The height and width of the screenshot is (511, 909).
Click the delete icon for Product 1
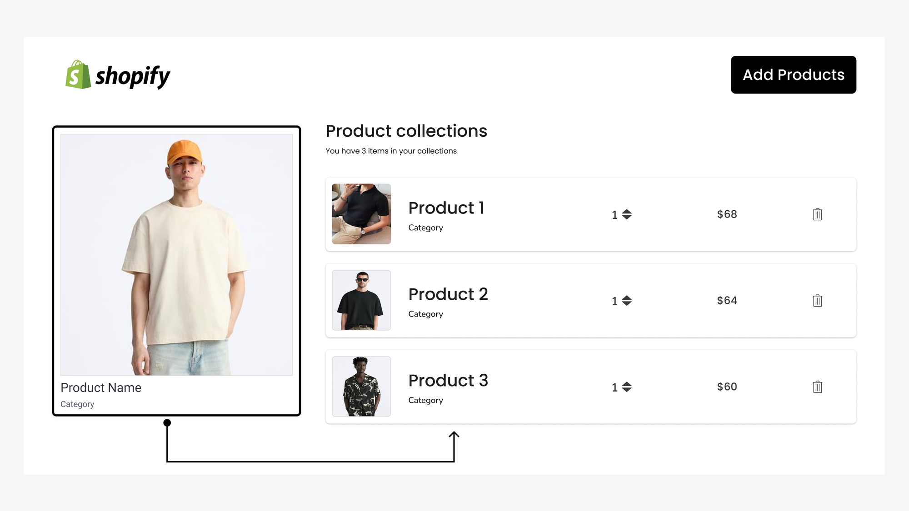tap(817, 214)
